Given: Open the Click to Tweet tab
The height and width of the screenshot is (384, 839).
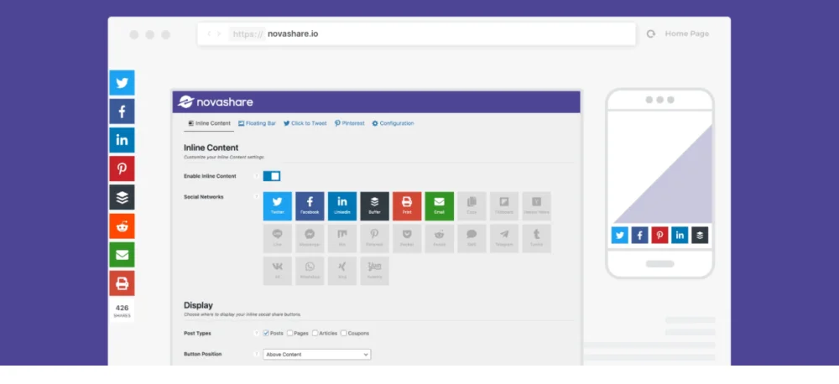Looking at the screenshot, I should point(305,123).
